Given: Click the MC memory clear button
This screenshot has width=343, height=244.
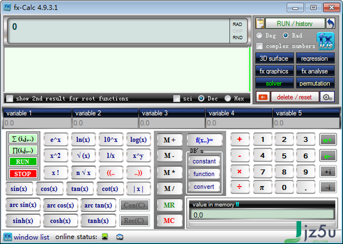Looking at the screenshot, I should pos(169,221).
